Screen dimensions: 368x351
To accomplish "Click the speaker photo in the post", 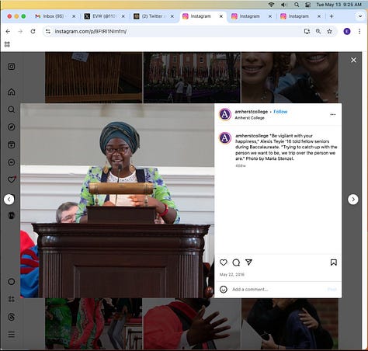I will pyautogui.click(x=117, y=200).
